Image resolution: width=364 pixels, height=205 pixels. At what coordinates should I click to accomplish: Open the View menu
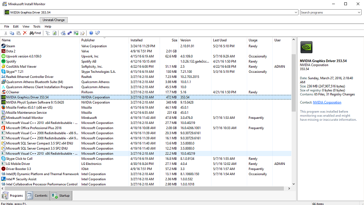[x=26, y=26]
